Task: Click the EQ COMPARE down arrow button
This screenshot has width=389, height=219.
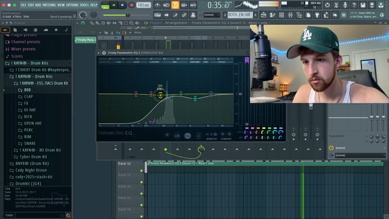Action: 222,134
